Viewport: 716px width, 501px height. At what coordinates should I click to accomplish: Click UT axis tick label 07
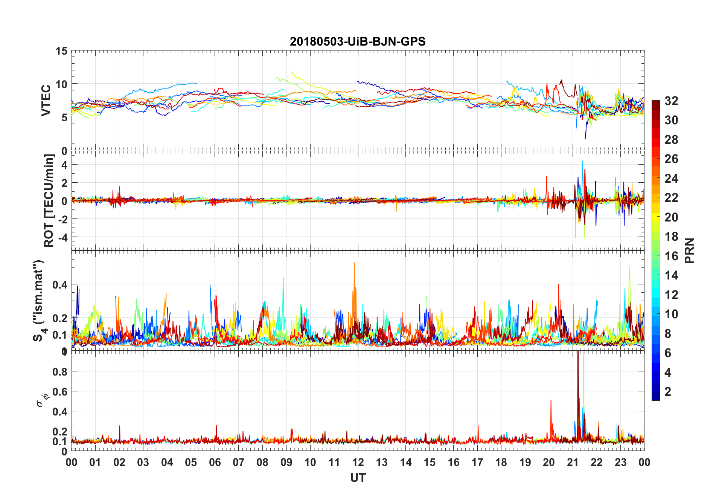tap(239, 462)
